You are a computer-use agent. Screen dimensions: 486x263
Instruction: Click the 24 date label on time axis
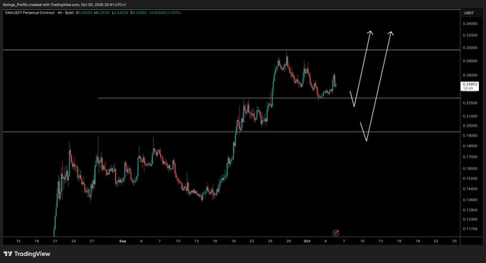pyautogui.click(x=74, y=241)
